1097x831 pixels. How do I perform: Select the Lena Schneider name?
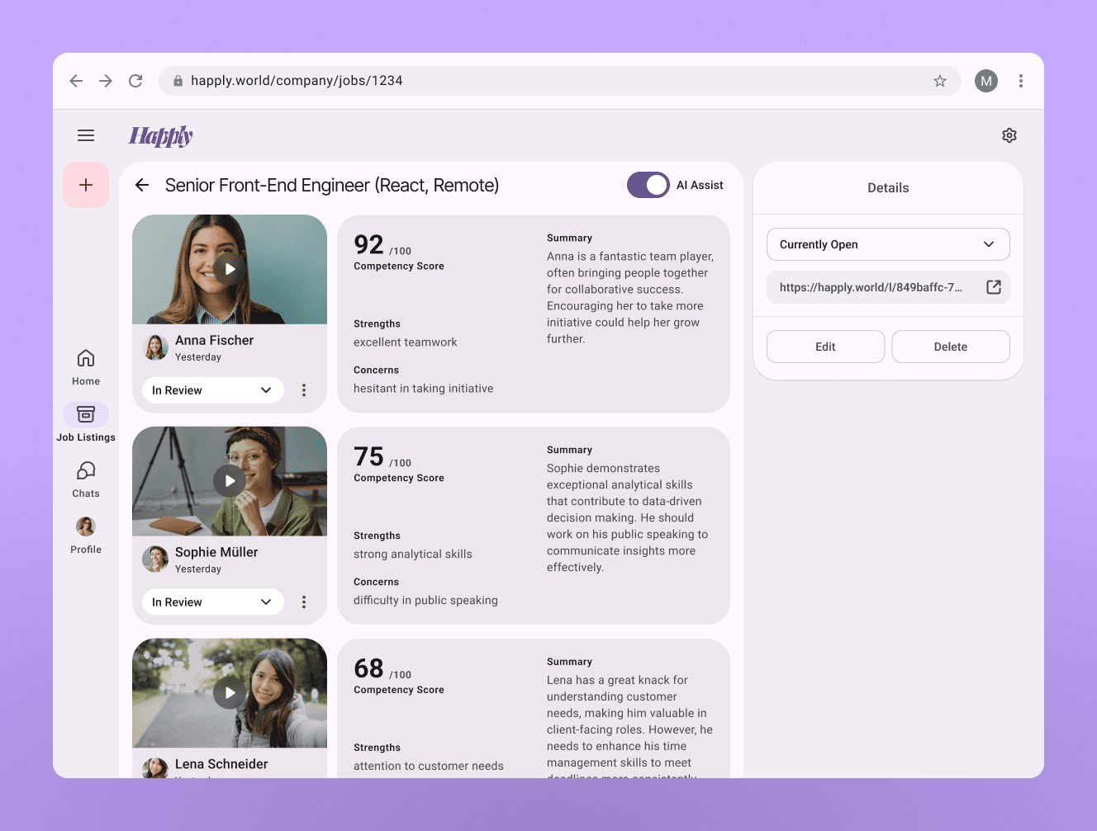coord(221,764)
